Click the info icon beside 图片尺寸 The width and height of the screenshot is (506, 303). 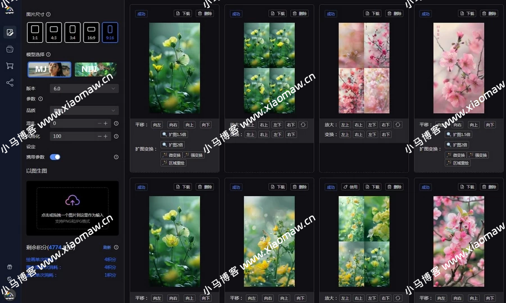point(48,14)
